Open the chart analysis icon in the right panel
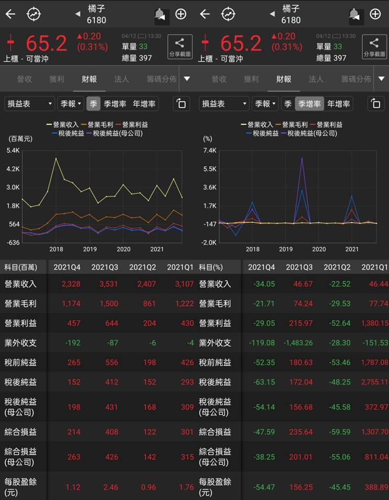This screenshot has width=389, height=500. pyautogui.click(x=228, y=14)
